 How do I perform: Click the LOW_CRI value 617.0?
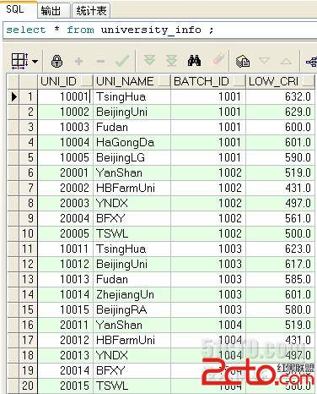tap(280, 264)
